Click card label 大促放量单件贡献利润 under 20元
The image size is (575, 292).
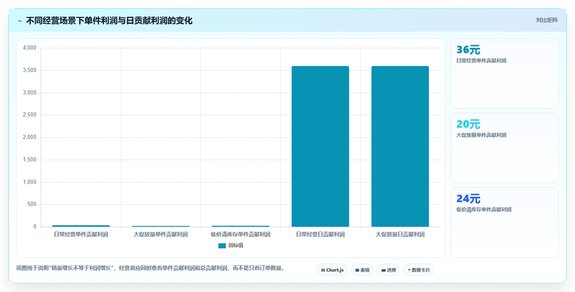(x=481, y=135)
